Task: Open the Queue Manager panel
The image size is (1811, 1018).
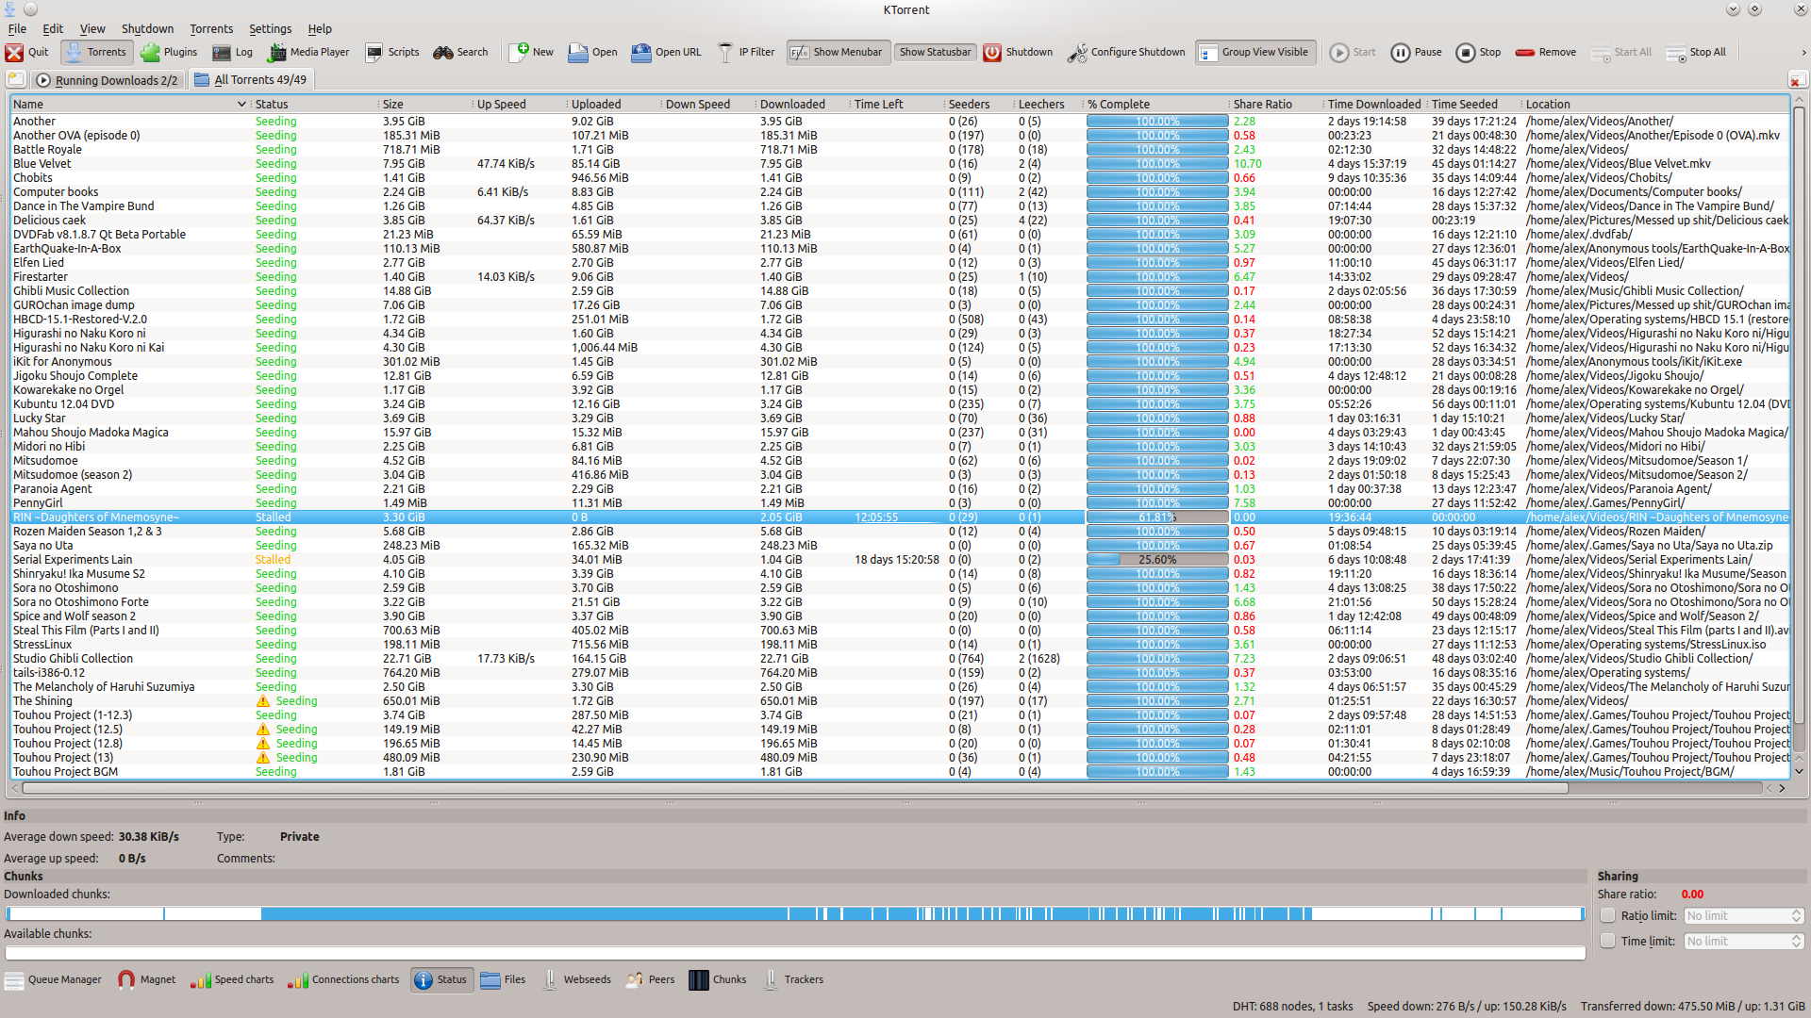Action: 54,980
